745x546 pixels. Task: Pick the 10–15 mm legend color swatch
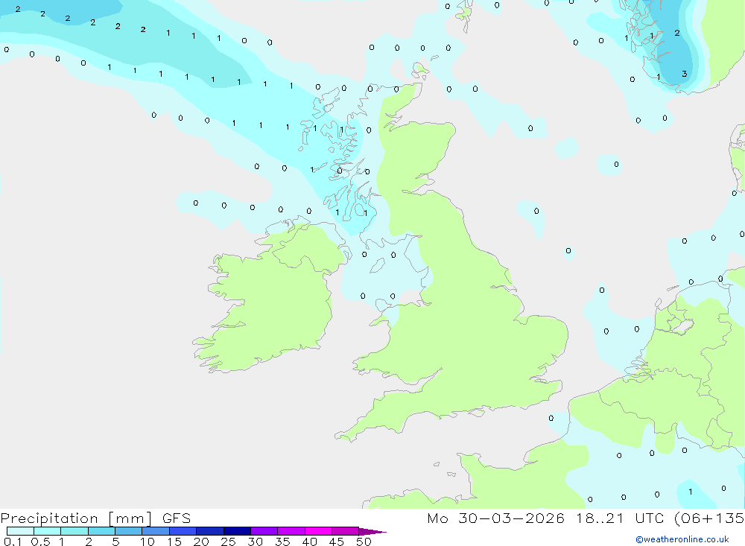pyautogui.click(x=156, y=531)
